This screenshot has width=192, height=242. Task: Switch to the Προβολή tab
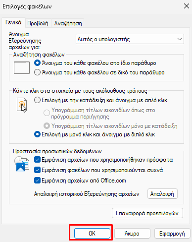pos(38,23)
